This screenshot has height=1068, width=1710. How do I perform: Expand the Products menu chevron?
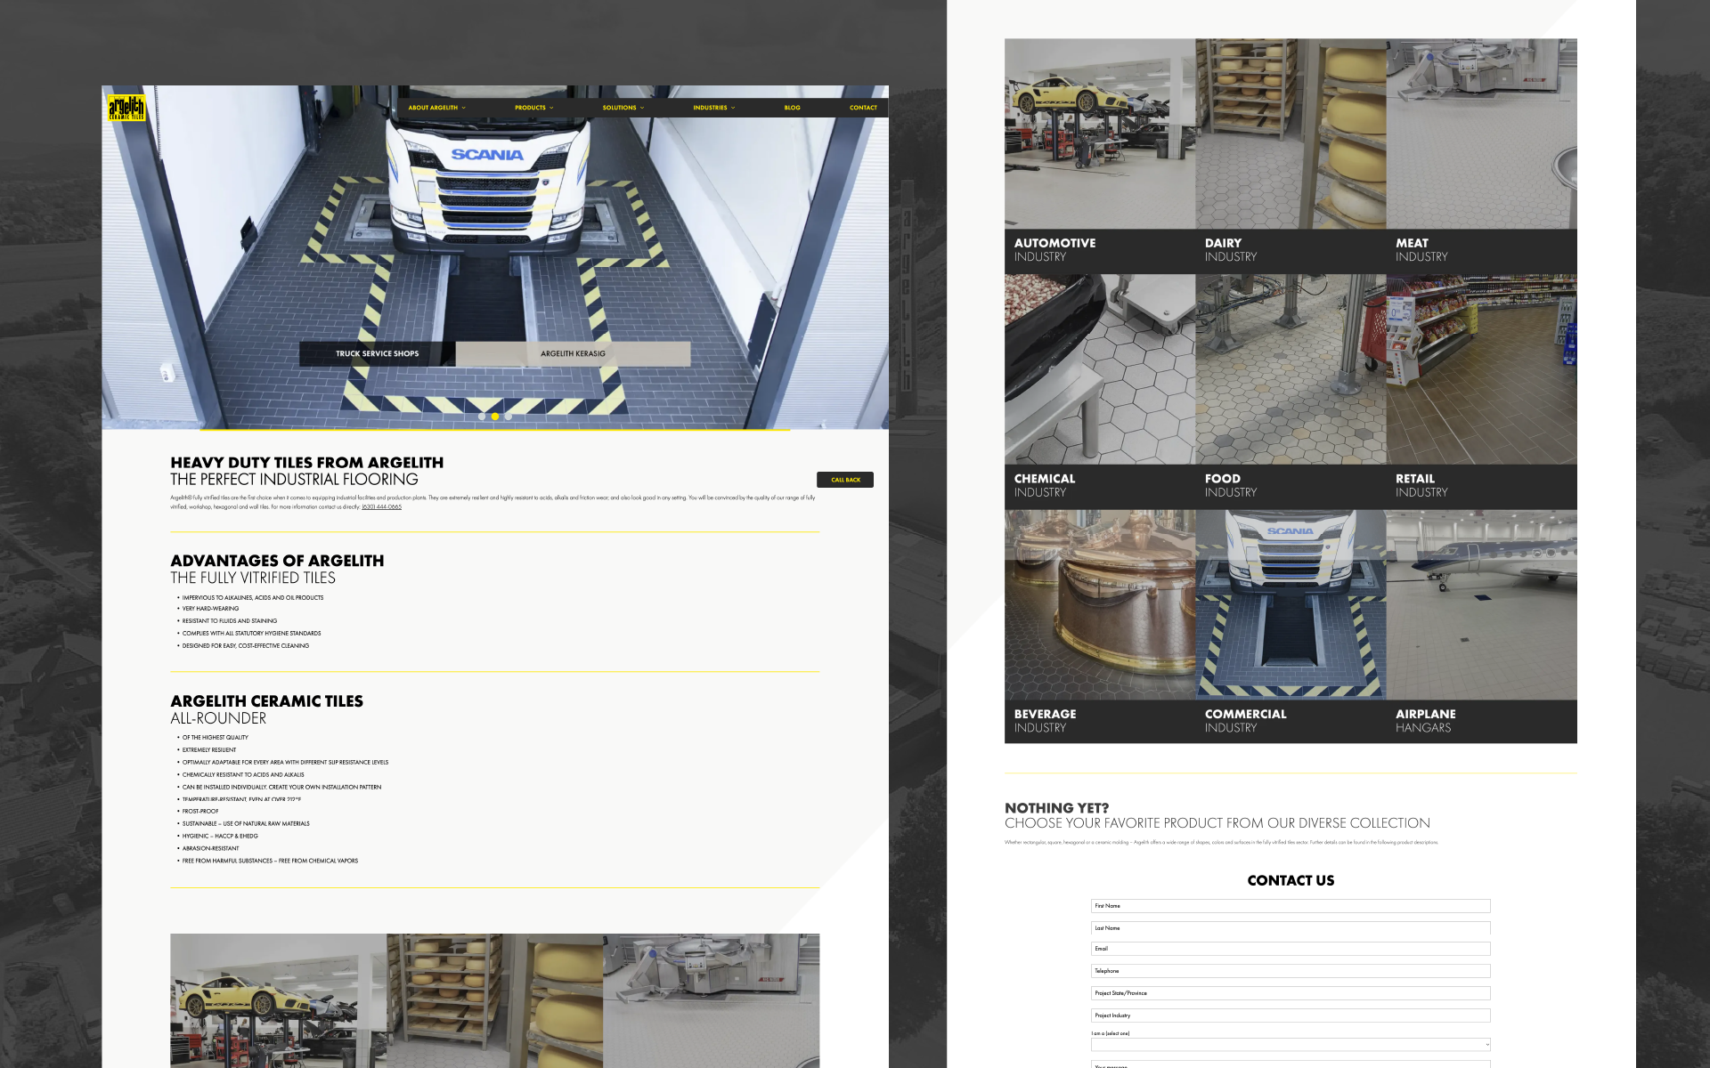[551, 108]
